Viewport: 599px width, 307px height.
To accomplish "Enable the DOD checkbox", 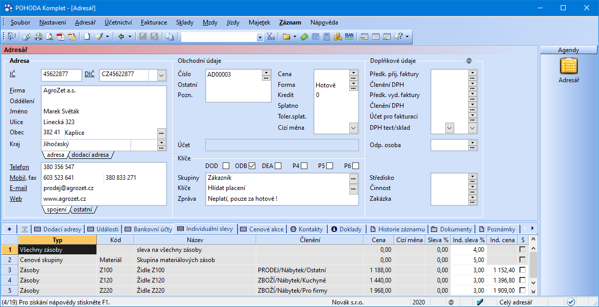I will click(x=226, y=166).
